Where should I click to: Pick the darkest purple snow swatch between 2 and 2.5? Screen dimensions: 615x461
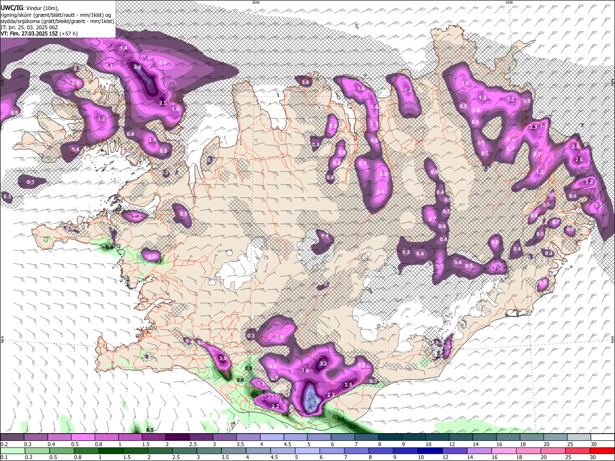(177, 437)
